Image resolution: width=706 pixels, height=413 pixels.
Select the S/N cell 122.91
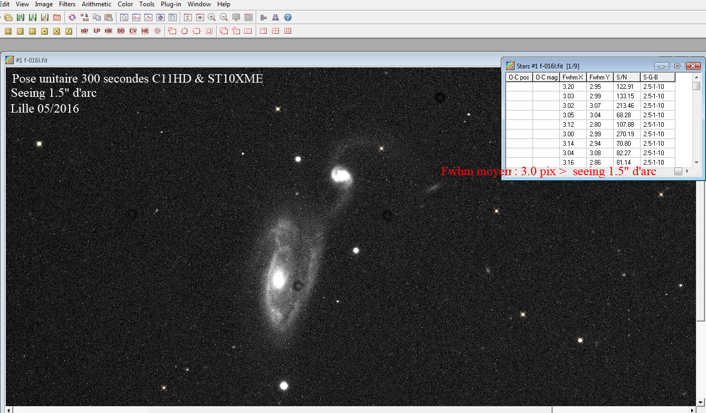click(627, 87)
